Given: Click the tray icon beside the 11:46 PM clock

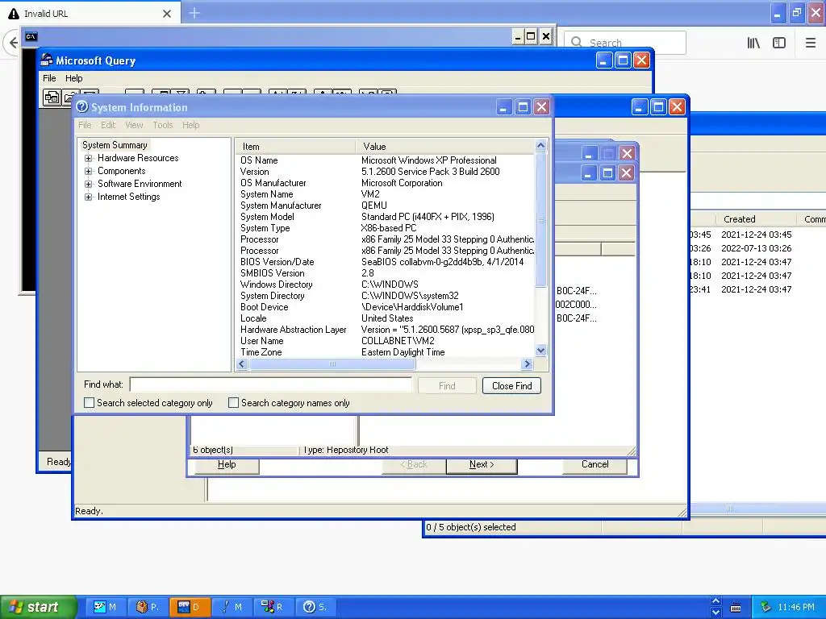Looking at the screenshot, I should click(x=766, y=608).
